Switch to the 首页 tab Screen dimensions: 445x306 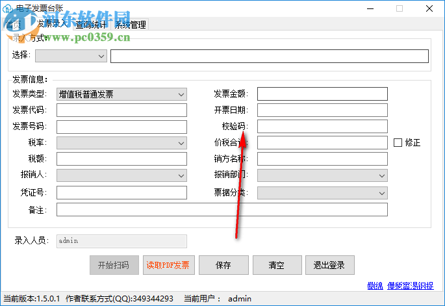point(14,25)
